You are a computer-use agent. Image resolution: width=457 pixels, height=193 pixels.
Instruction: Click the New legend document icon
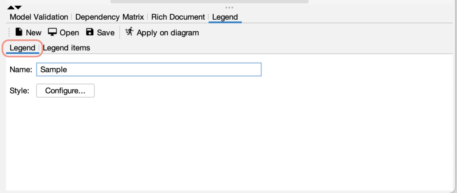pos(19,32)
